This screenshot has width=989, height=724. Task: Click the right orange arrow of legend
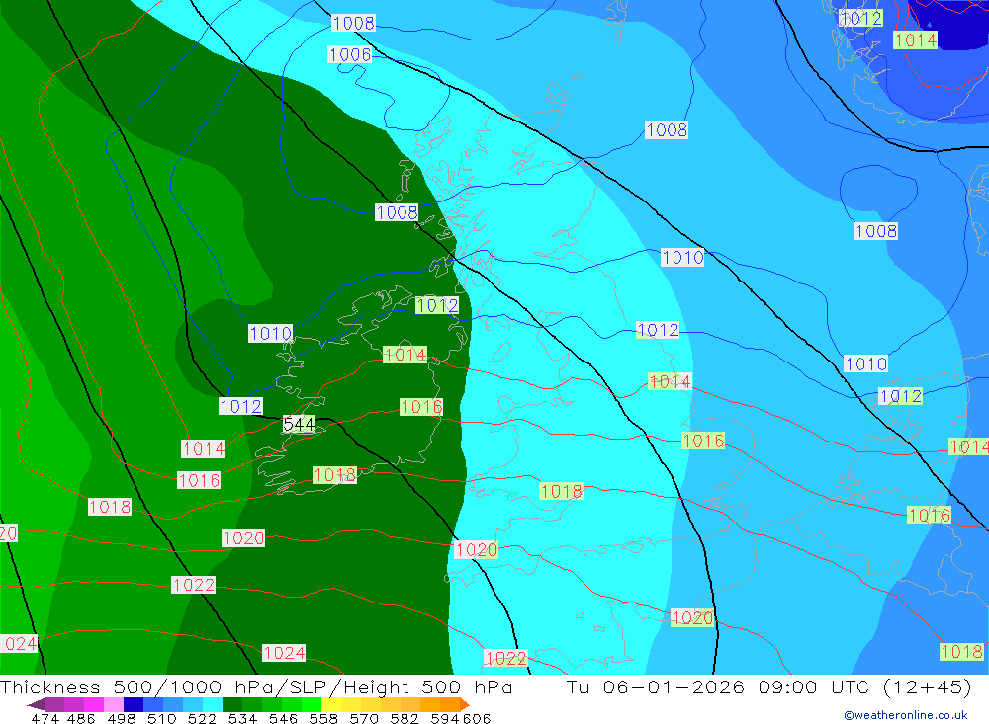click(465, 704)
